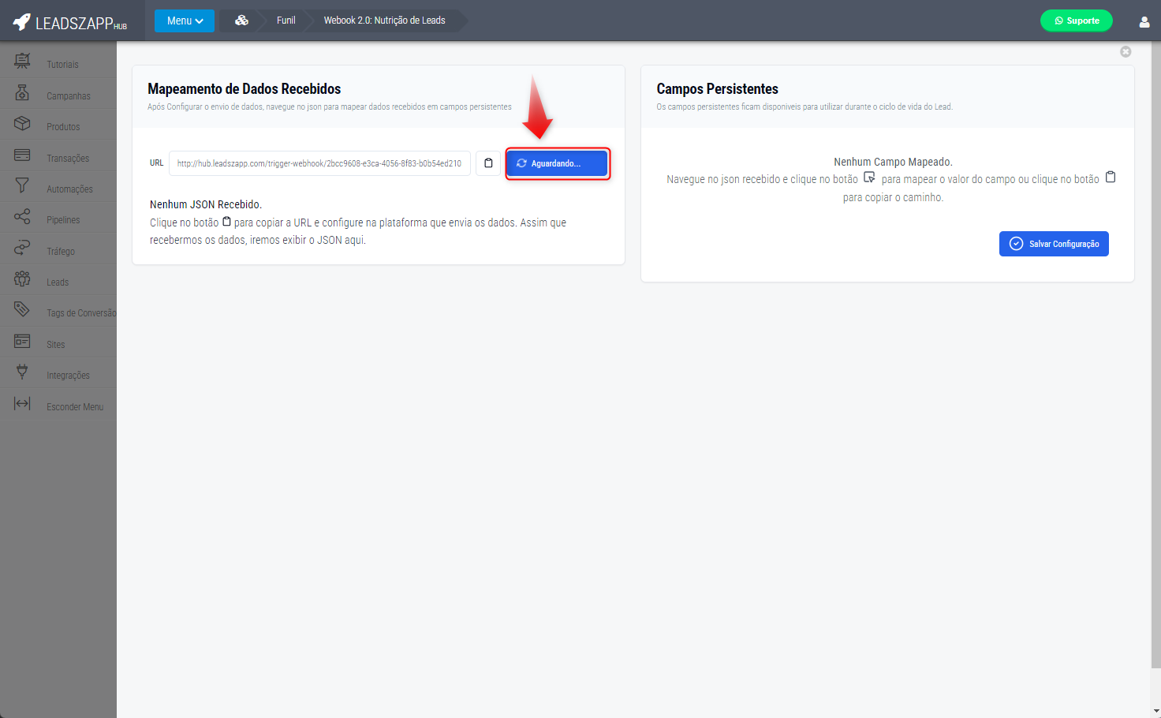This screenshot has height=718, width=1161.
Task: Open Pipelines from the sidebar
Action: coord(63,220)
